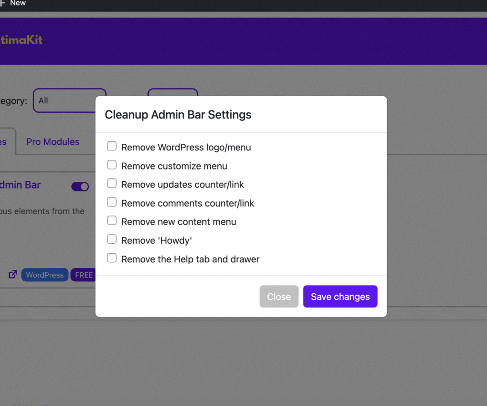The image size is (487, 406).
Task: Click the UltimaKit logo in the header
Action: pos(21,40)
